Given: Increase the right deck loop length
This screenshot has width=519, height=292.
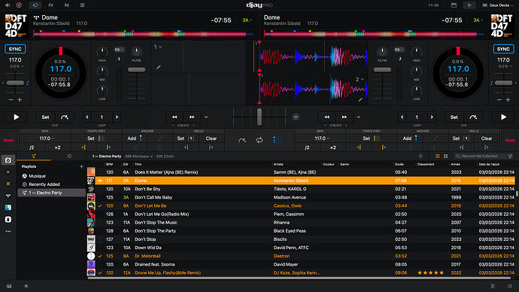Looking at the screenshot, I should pyautogui.click(x=432, y=117).
